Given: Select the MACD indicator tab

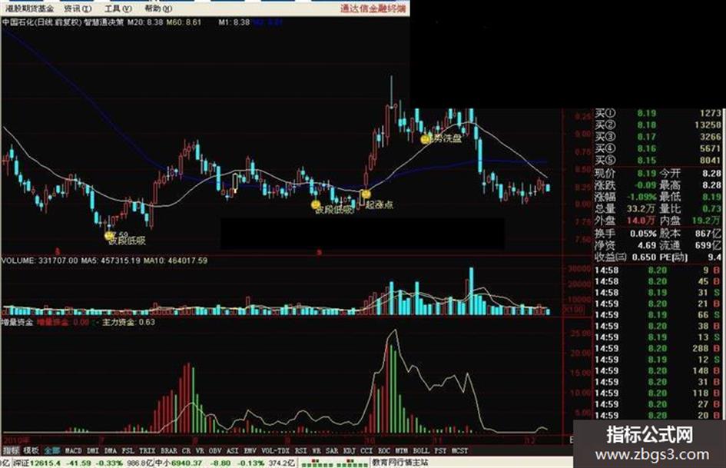Looking at the screenshot, I should 73,450.
